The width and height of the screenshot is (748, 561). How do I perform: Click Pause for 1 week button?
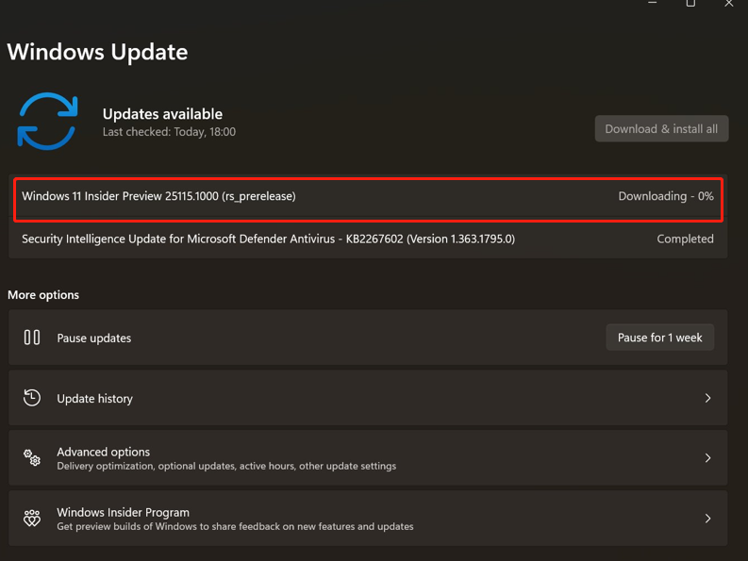click(659, 338)
